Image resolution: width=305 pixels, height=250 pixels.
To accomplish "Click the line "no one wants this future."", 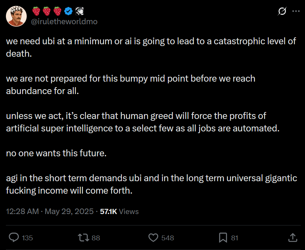I will [56, 153].
